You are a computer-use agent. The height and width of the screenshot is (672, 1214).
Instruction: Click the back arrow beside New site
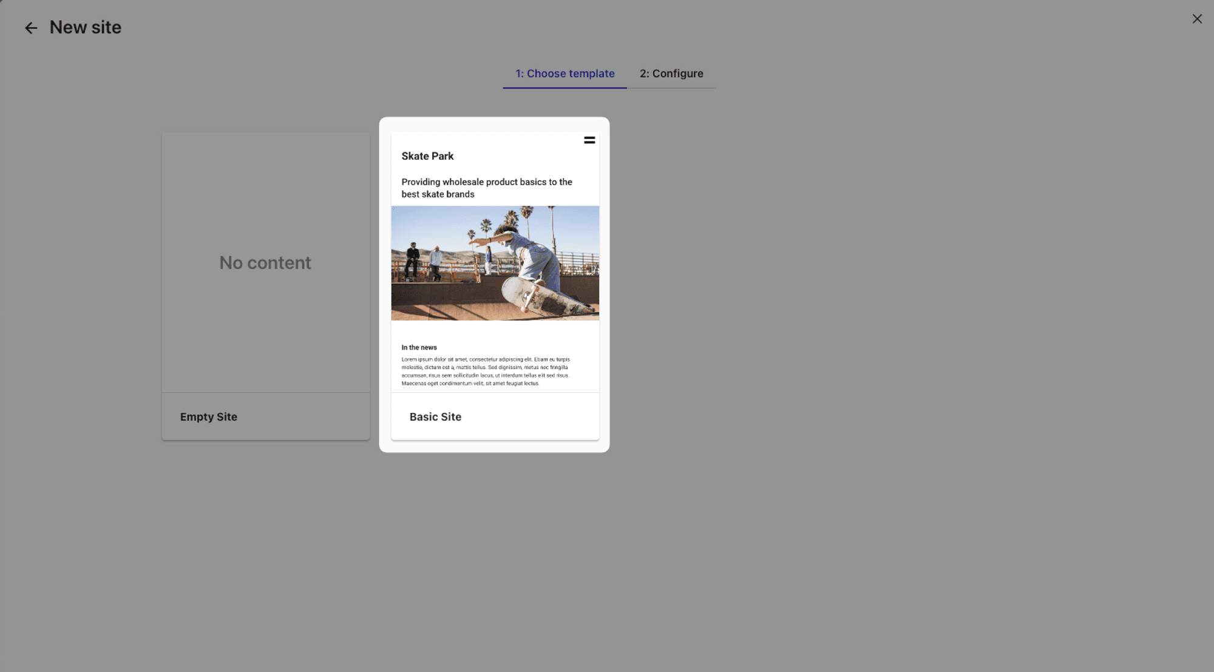(x=31, y=28)
